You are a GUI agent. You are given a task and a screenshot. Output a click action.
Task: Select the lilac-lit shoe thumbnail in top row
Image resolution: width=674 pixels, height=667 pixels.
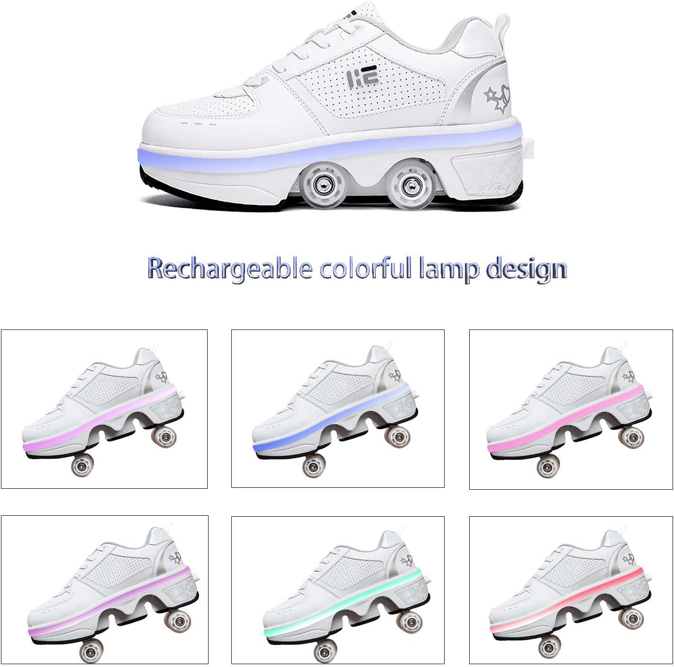104,409
